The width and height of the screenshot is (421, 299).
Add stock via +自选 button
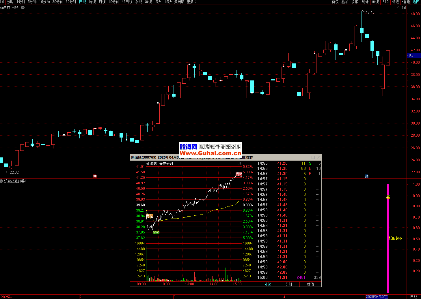pyautogui.click(x=406, y=2)
